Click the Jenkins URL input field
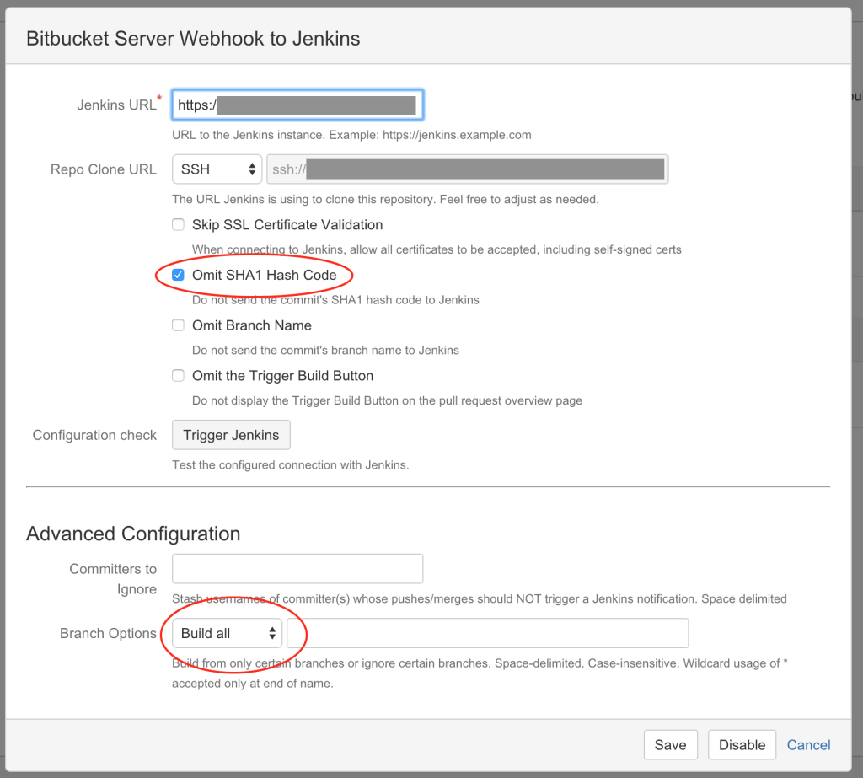This screenshot has height=778, width=863. tap(297, 105)
